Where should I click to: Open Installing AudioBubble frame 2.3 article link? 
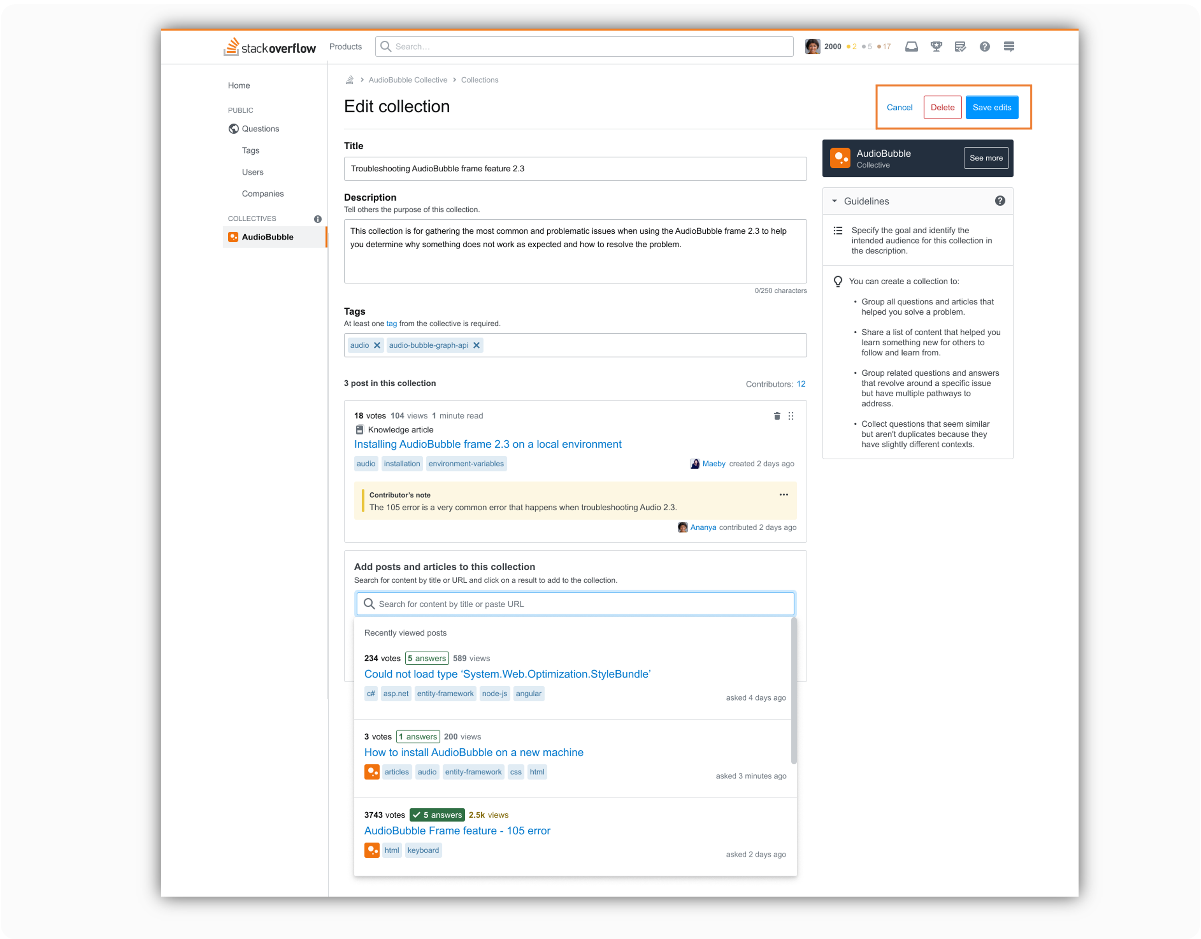487,444
